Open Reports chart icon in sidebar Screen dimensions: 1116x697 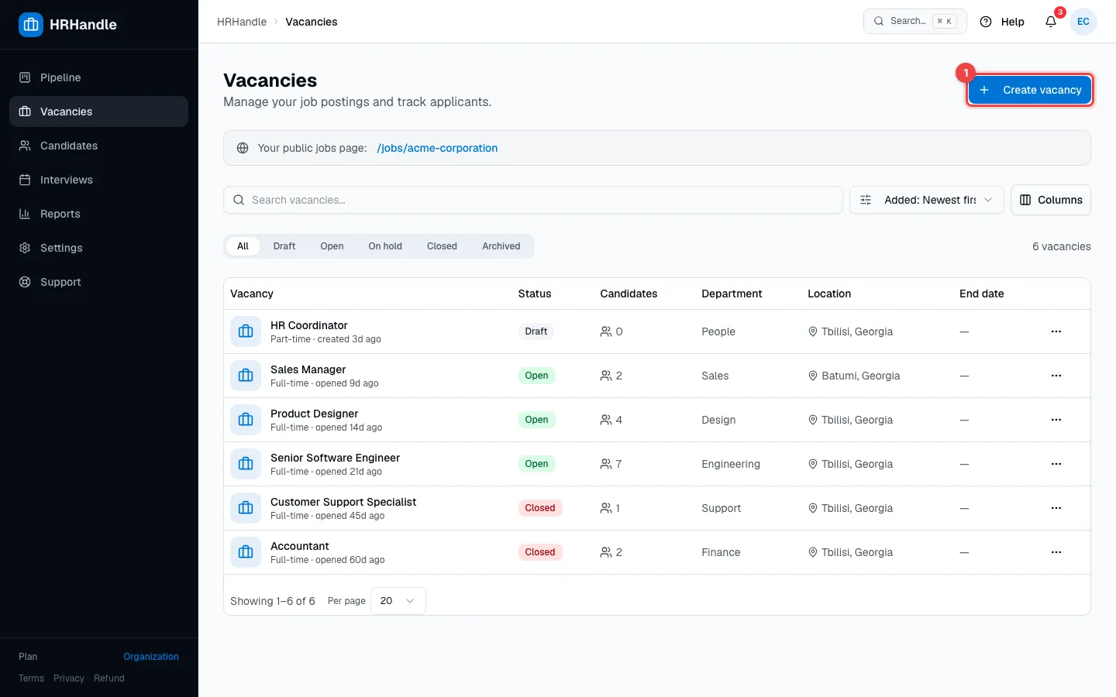tap(25, 214)
